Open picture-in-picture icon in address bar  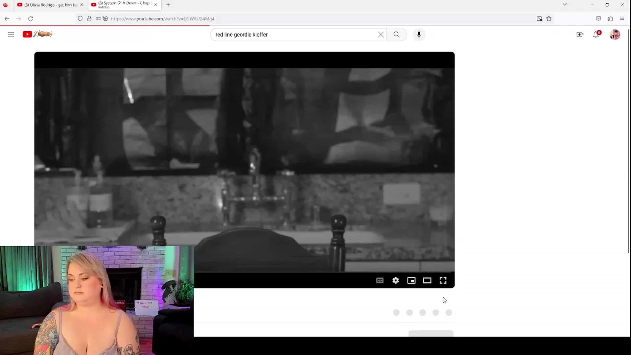click(x=539, y=19)
